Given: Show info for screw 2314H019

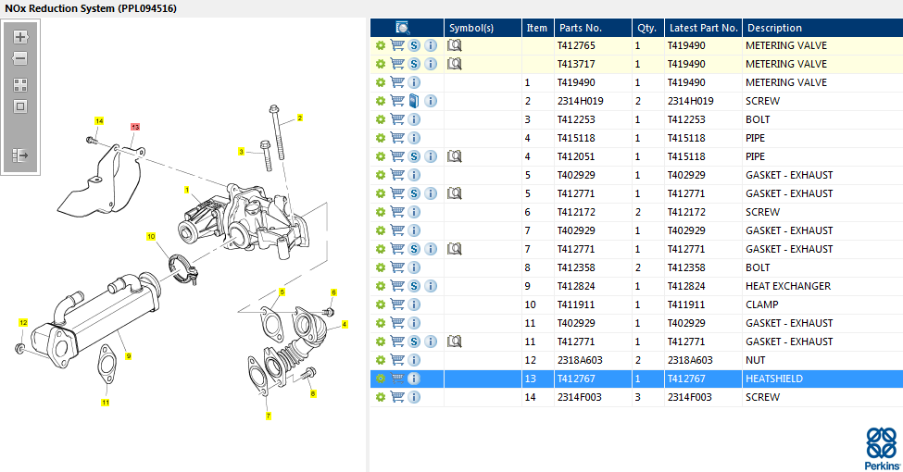Looking at the screenshot, I should 431,101.
